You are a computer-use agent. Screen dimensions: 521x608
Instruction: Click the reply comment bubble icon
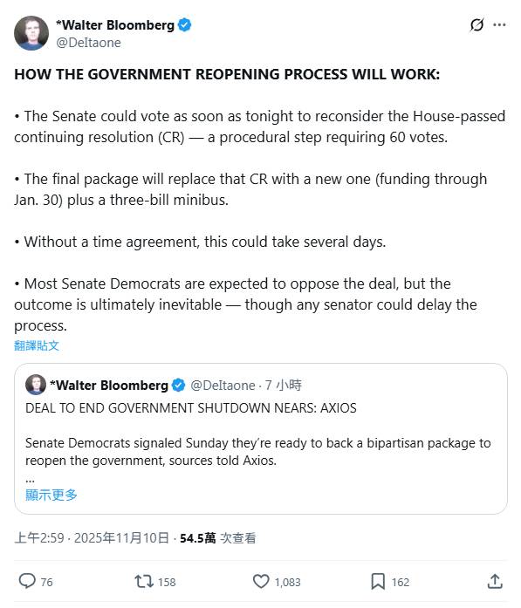click(x=27, y=581)
